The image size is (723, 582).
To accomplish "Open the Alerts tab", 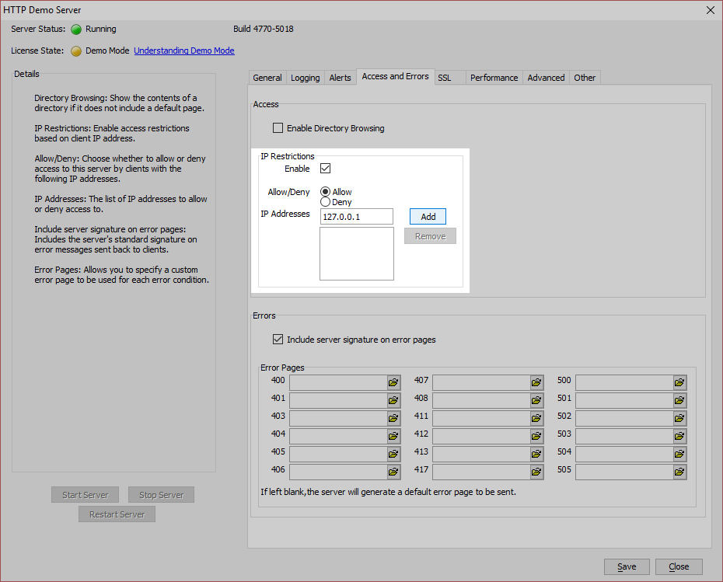I will tap(341, 78).
